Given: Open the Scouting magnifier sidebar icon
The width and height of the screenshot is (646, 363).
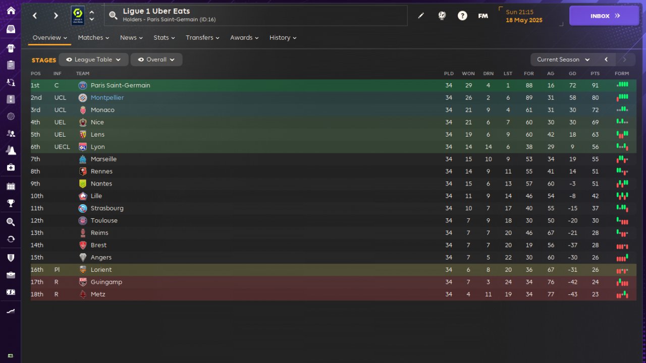Looking at the screenshot, I should click(x=11, y=222).
